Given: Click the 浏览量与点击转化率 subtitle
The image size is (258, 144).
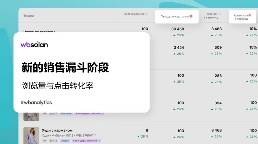Looking at the screenshot, I should pyautogui.click(x=58, y=85).
